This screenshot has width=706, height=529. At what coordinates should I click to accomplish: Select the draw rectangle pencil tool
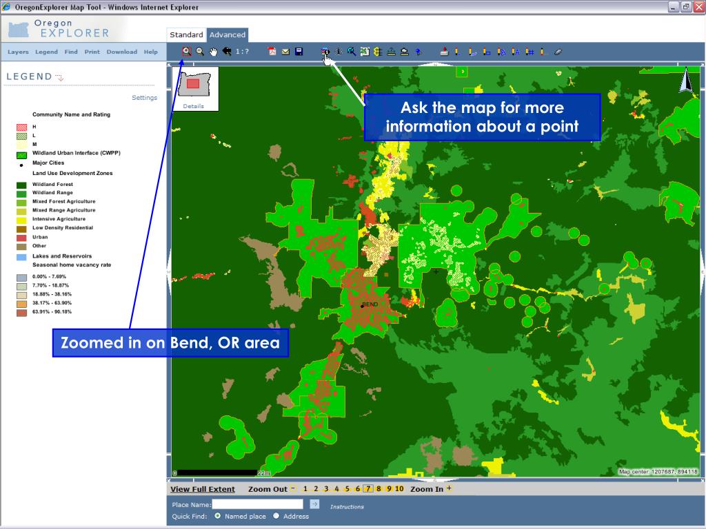(486, 52)
